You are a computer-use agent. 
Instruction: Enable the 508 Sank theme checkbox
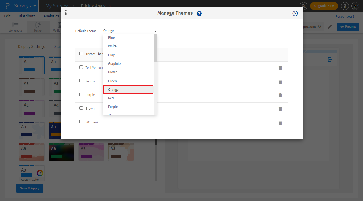tap(81, 122)
